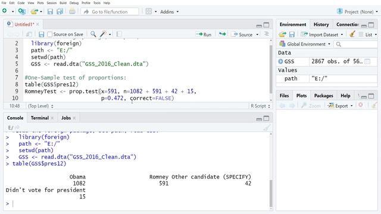Open the New File dropdown arrow
The image size is (381, 214).
13,12
